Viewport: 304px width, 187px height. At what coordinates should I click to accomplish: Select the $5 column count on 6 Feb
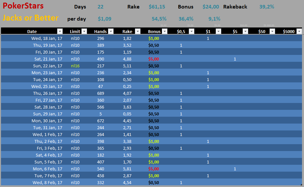tap(235, 169)
